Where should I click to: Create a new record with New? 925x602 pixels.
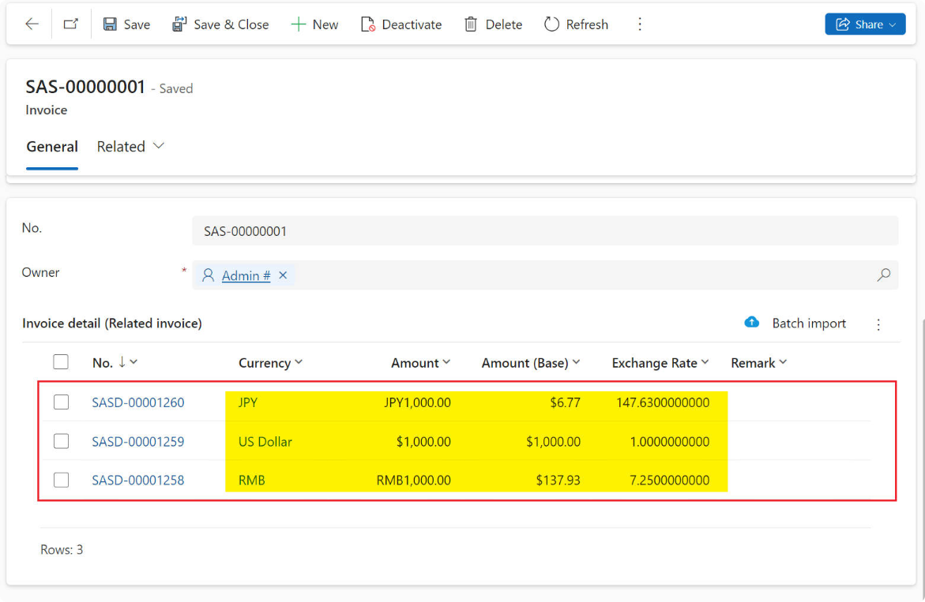[315, 24]
